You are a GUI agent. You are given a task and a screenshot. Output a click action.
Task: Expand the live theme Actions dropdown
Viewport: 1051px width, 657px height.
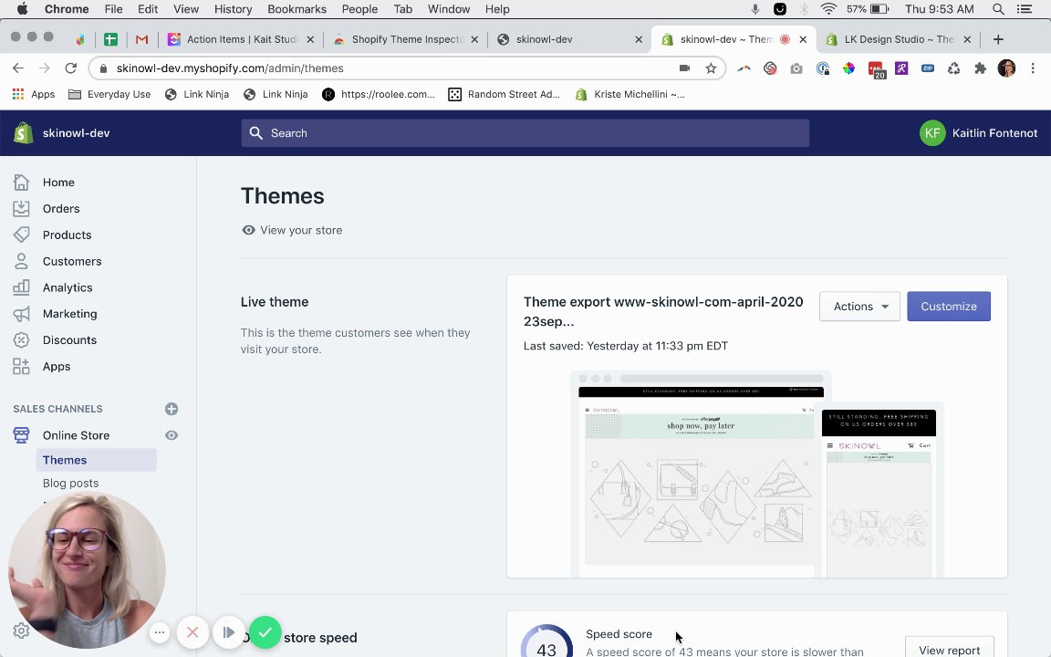[x=859, y=307]
